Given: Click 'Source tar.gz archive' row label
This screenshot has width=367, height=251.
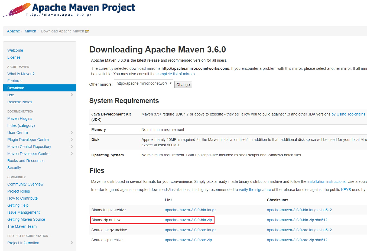Looking at the screenshot, I should point(109,230).
